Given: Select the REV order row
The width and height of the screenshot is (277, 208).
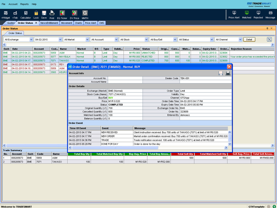Looking at the screenshot, I should 35,65.
